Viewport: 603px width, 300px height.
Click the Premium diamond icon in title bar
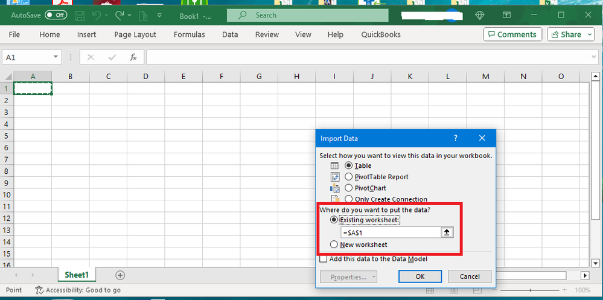[480, 15]
